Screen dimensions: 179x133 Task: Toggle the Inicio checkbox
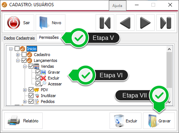[x=17, y=48]
